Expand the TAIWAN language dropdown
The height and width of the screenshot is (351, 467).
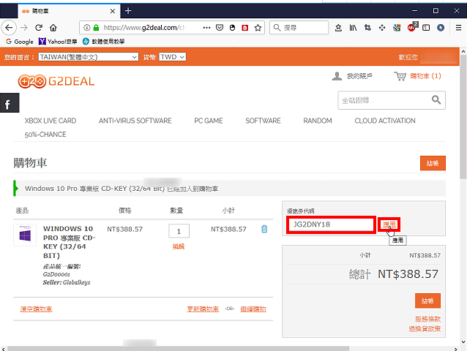pyautogui.click(x=88, y=57)
